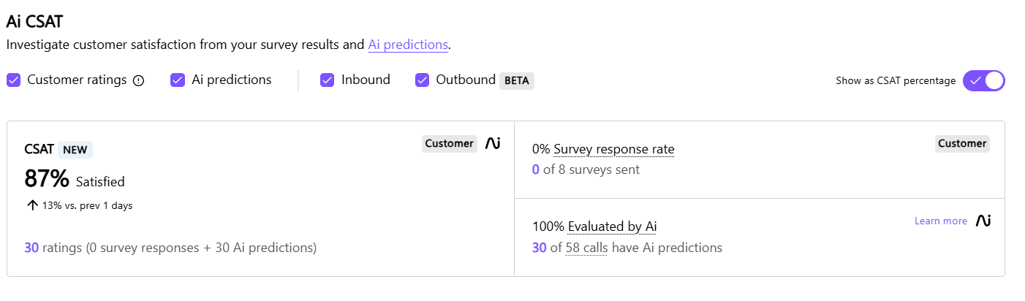The width and height of the screenshot is (1025, 301).
Task: Open the Ai predictions link in description
Action: 407,45
